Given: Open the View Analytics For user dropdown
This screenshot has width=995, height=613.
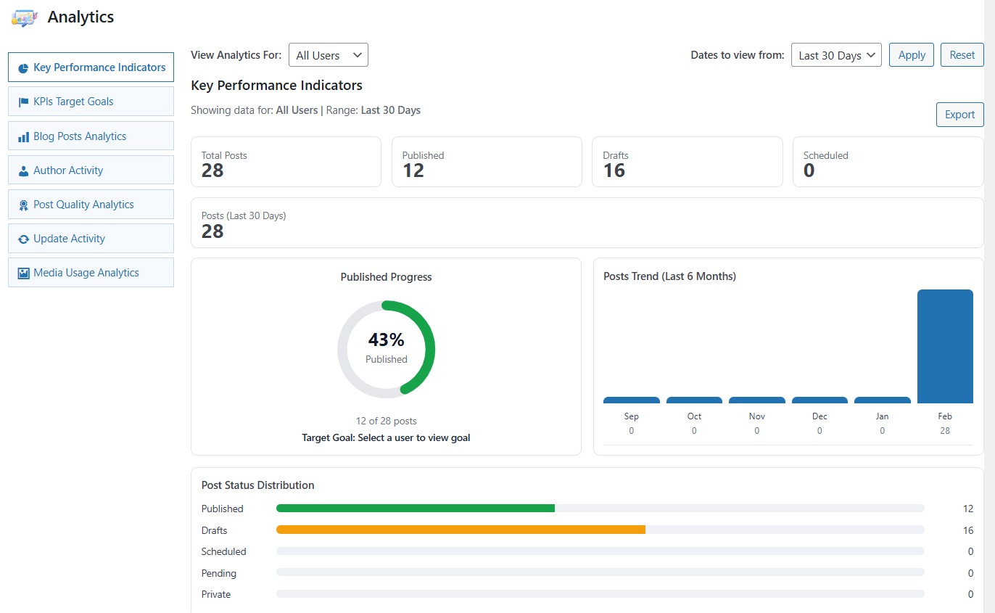Looking at the screenshot, I should (x=328, y=54).
